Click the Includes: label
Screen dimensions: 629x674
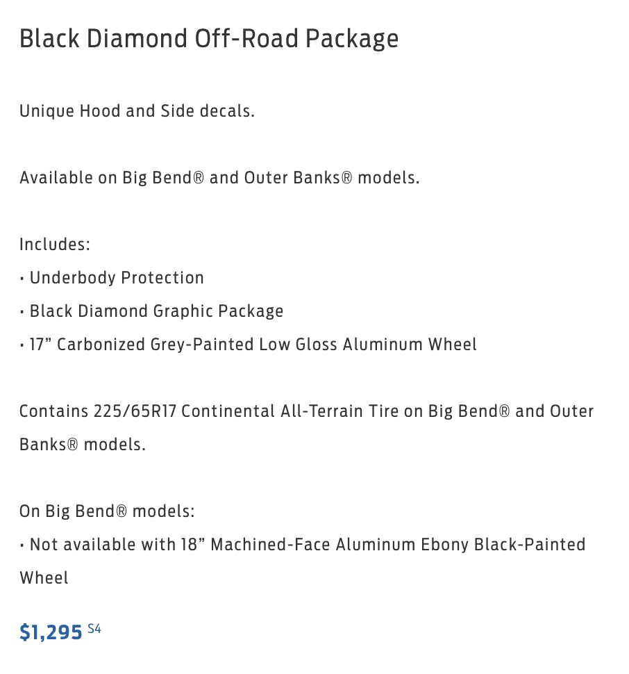(x=55, y=245)
